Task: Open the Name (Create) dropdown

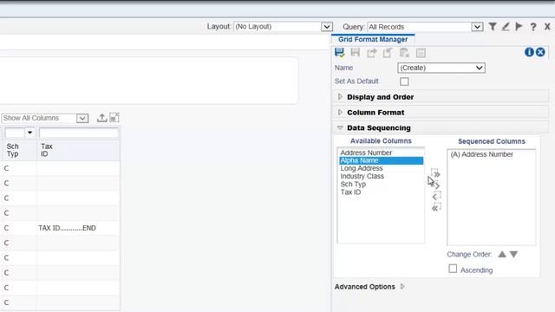Action: [x=441, y=68]
